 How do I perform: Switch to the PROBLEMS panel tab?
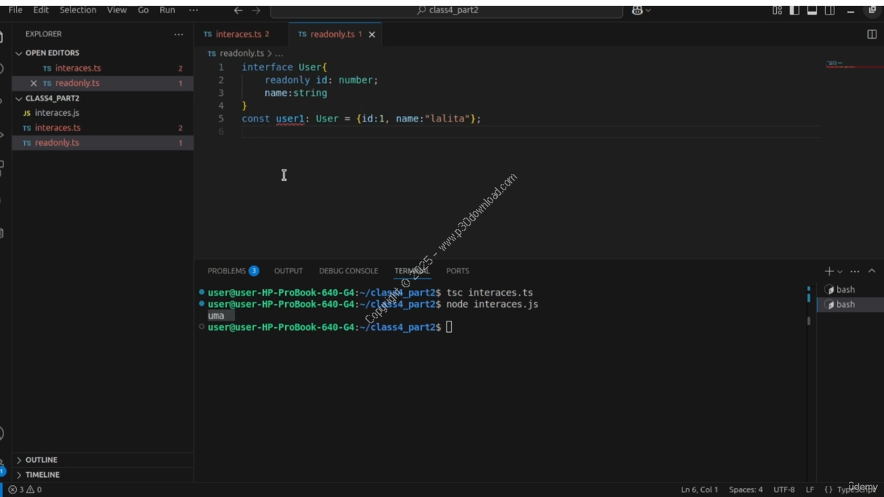click(233, 271)
